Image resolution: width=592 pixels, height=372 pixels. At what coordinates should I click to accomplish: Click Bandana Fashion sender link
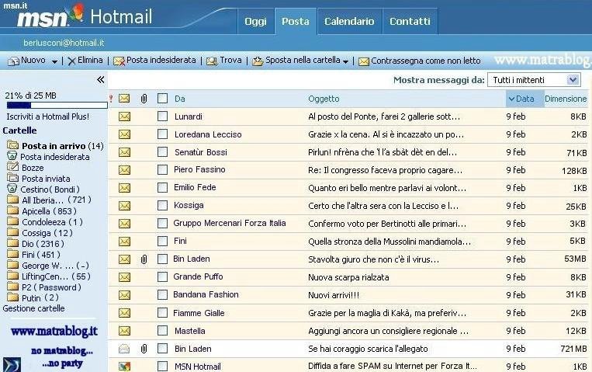[206, 294]
